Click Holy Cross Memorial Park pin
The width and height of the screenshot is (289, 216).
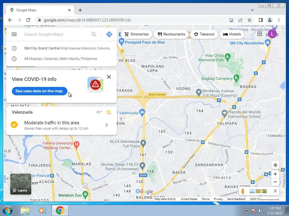pyautogui.click(x=228, y=57)
